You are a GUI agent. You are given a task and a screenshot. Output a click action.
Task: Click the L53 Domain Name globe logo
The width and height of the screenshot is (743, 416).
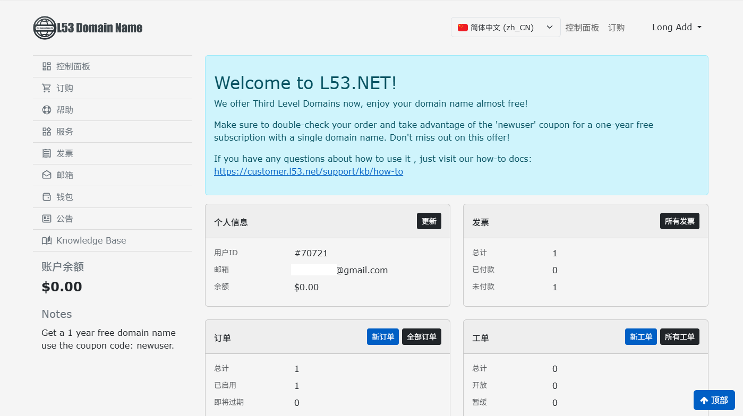pos(45,28)
